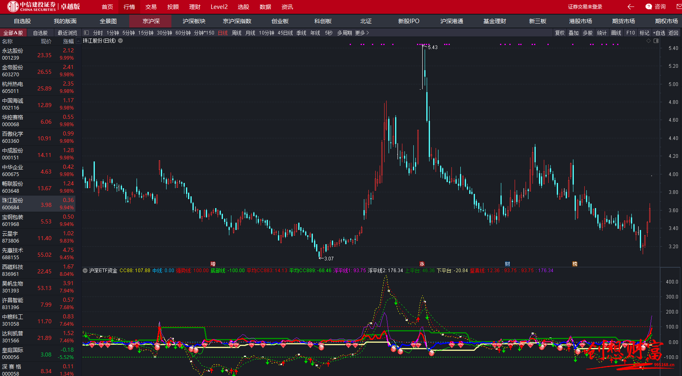
Task: Click the 复权 toolbar button
Action: click(560, 33)
